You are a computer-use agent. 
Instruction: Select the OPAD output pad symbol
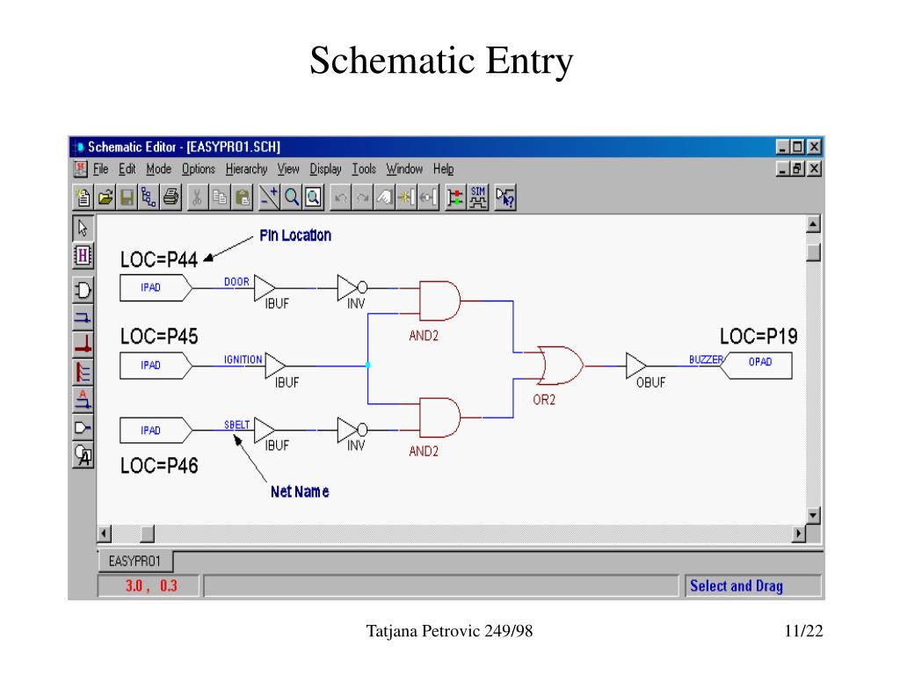758,364
